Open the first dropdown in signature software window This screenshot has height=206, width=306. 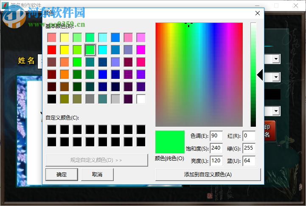(276, 59)
